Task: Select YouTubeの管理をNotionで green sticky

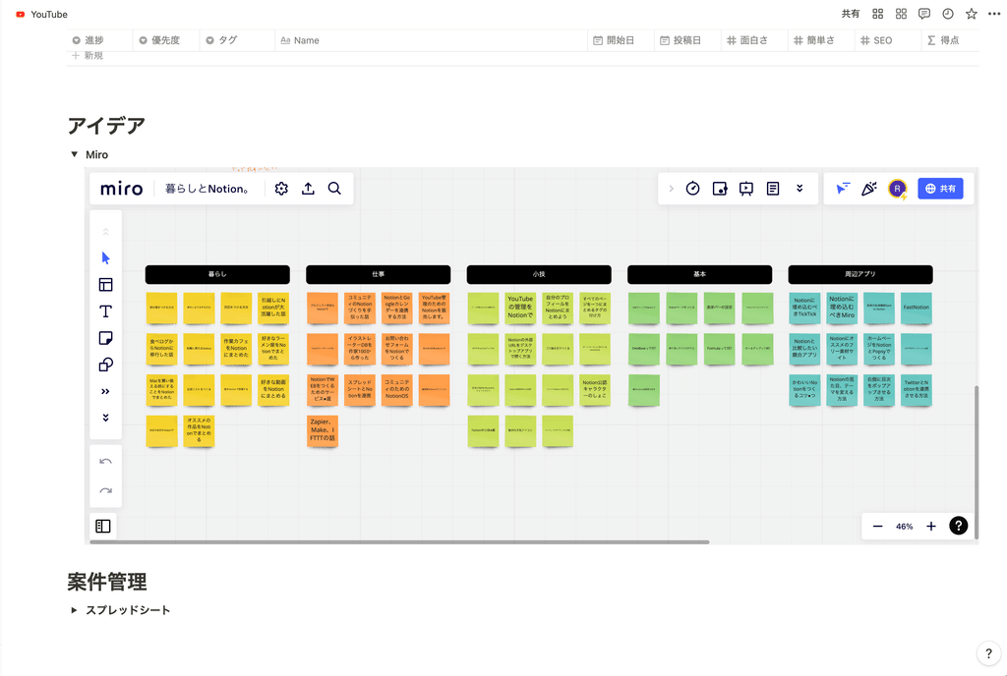Action: [520, 308]
